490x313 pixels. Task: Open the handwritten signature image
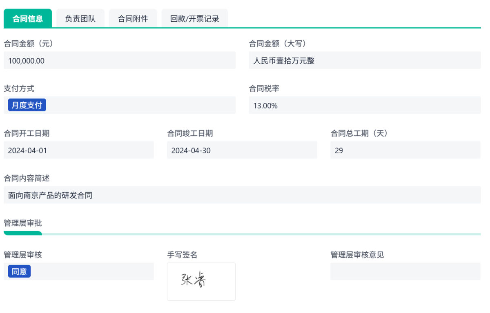[201, 281]
